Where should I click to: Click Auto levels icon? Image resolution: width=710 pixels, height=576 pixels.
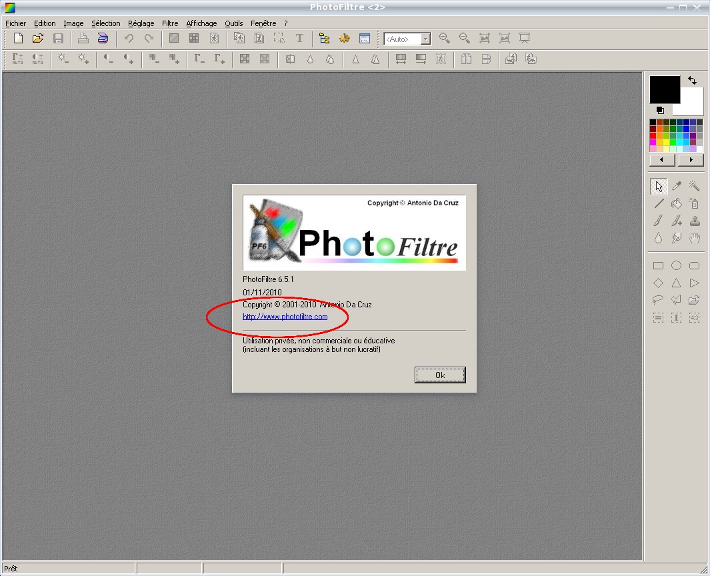[17, 59]
